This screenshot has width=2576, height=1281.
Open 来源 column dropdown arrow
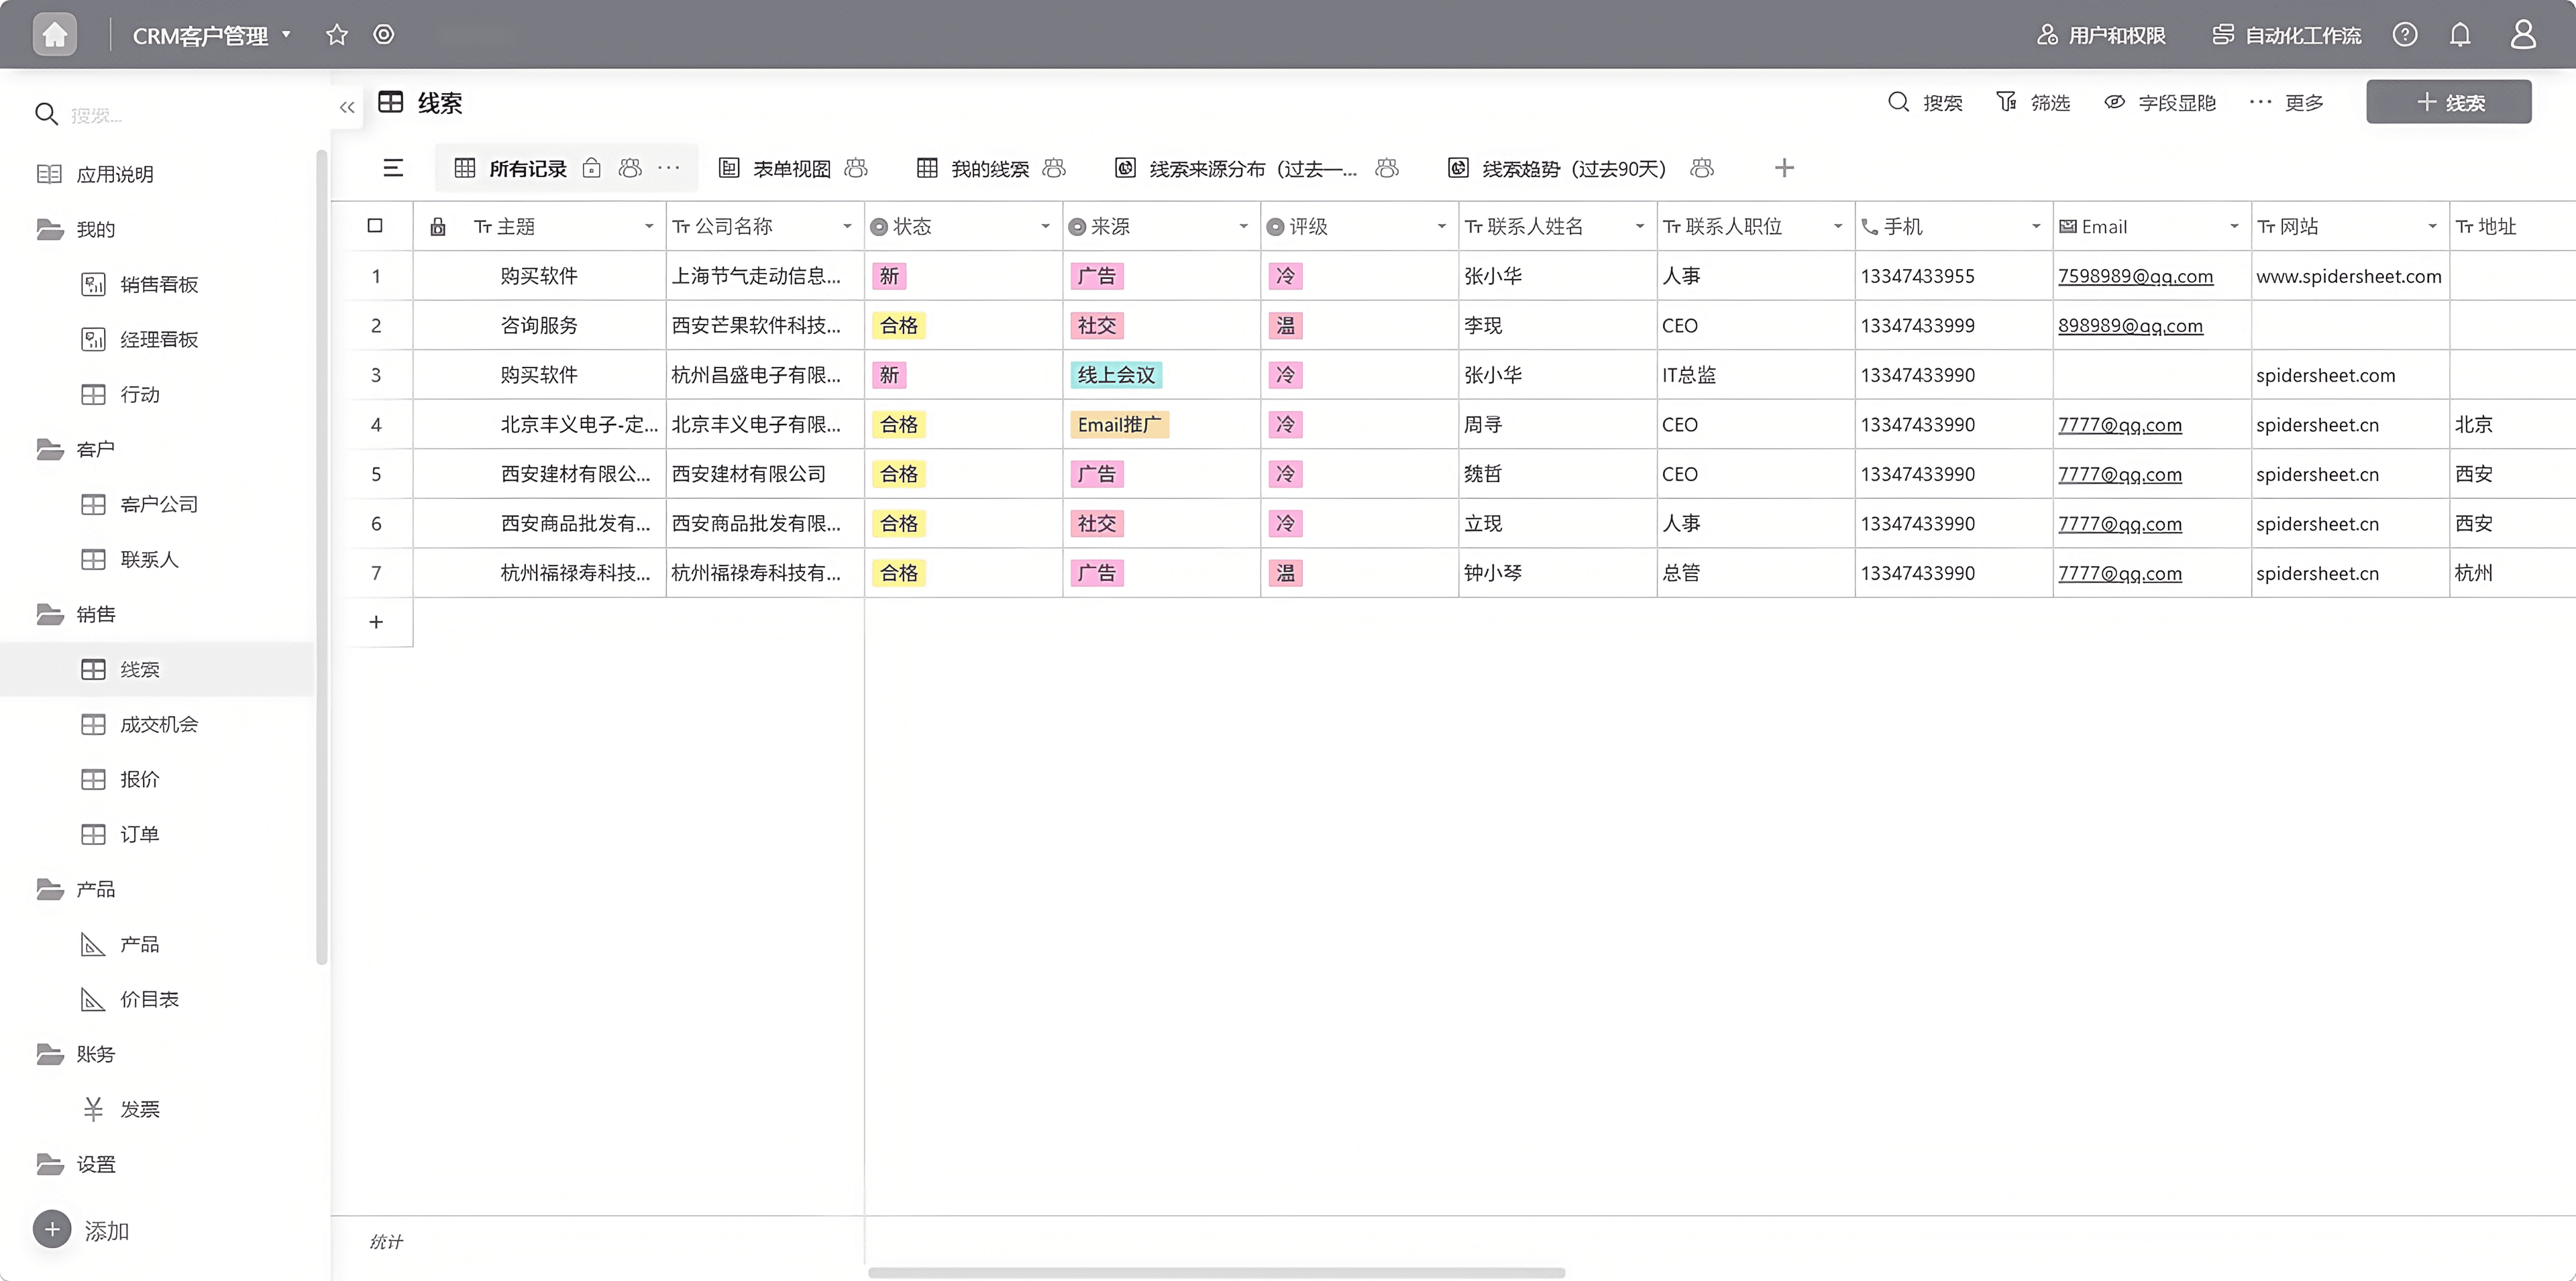[1243, 227]
